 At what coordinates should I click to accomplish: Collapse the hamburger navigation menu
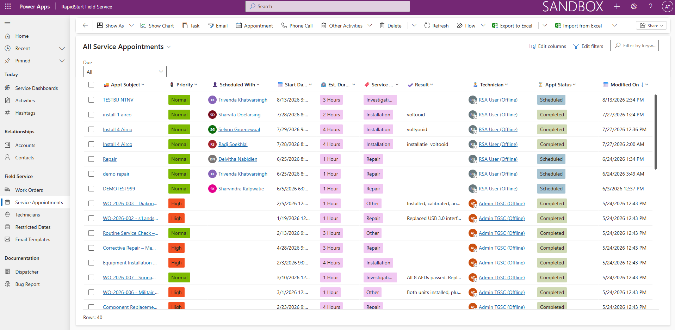click(7, 23)
